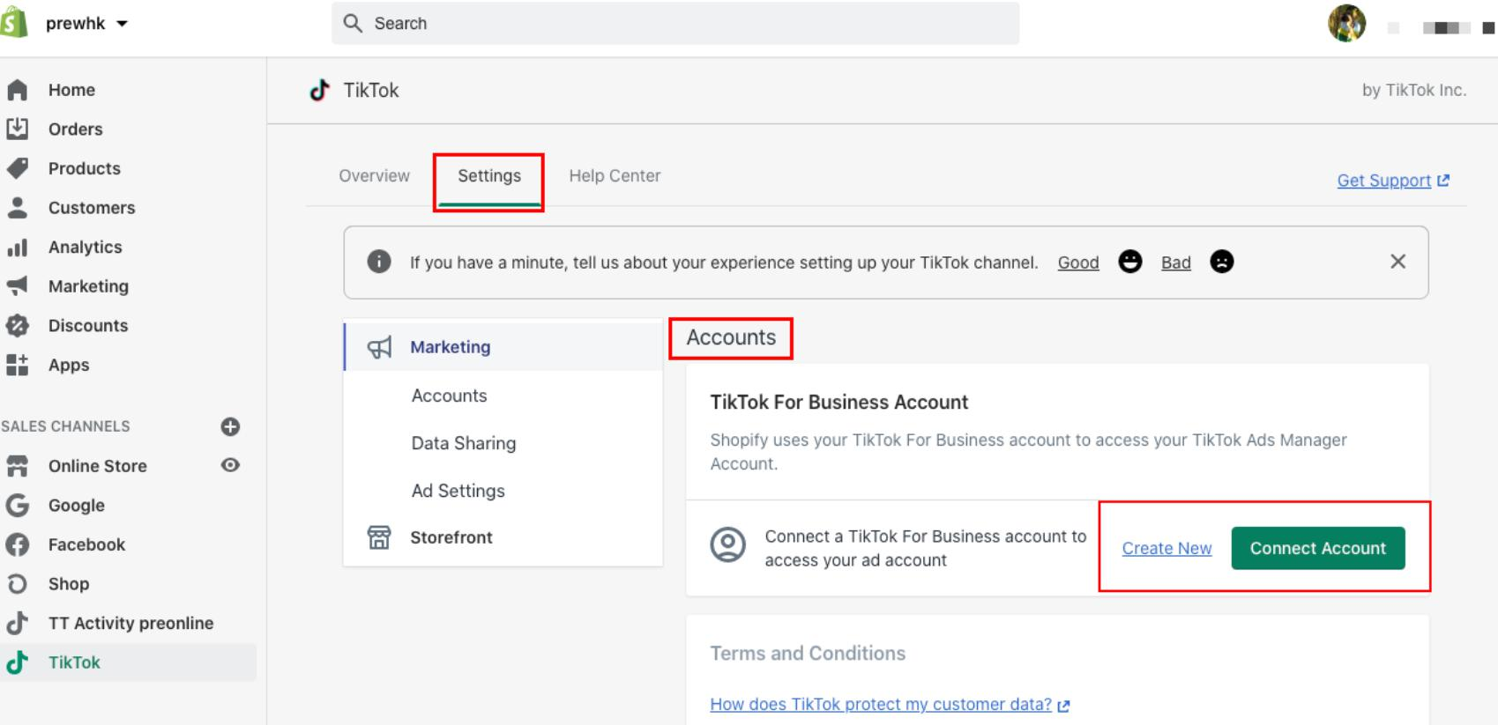Click the Online Store storefront icon
Screen dimensions: 1498x725
(x=17, y=466)
